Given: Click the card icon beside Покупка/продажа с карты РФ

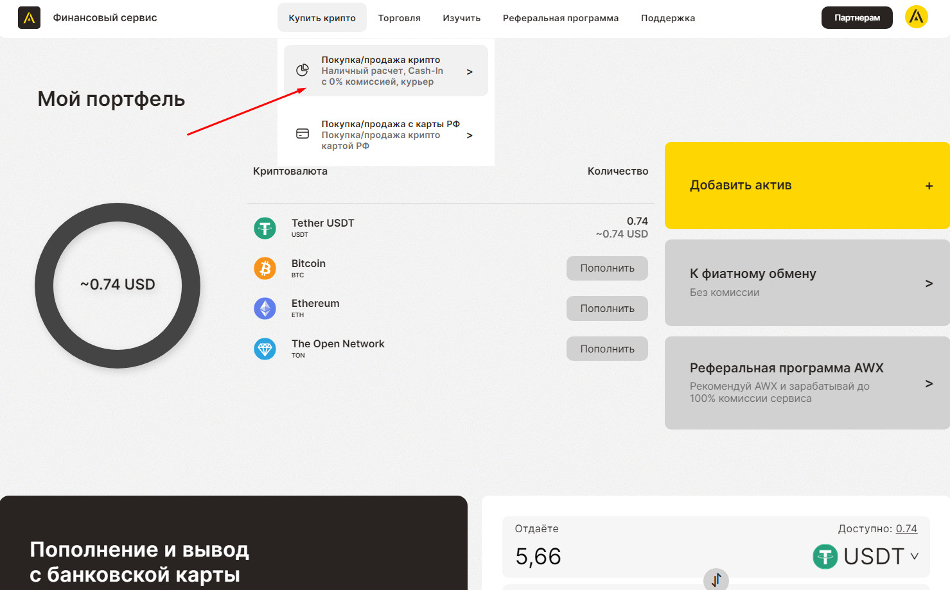Looking at the screenshot, I should (x=303, y=133).
